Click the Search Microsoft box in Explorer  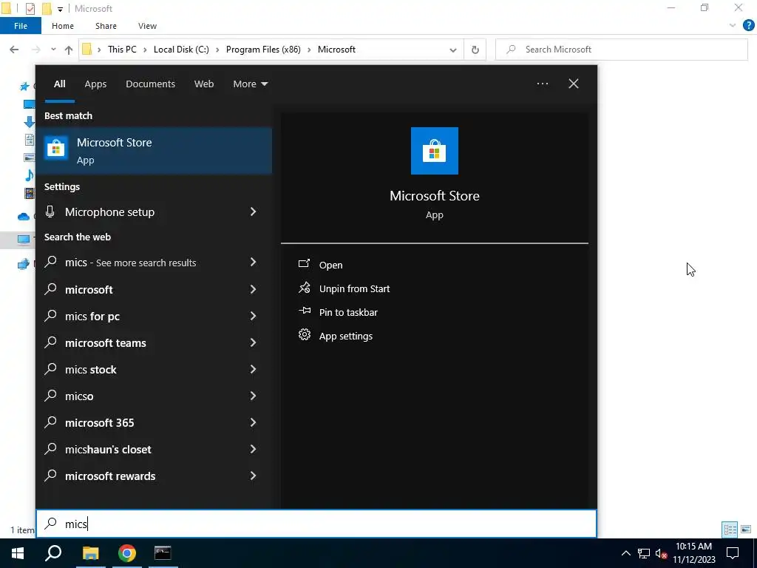[x=622, y=50]
